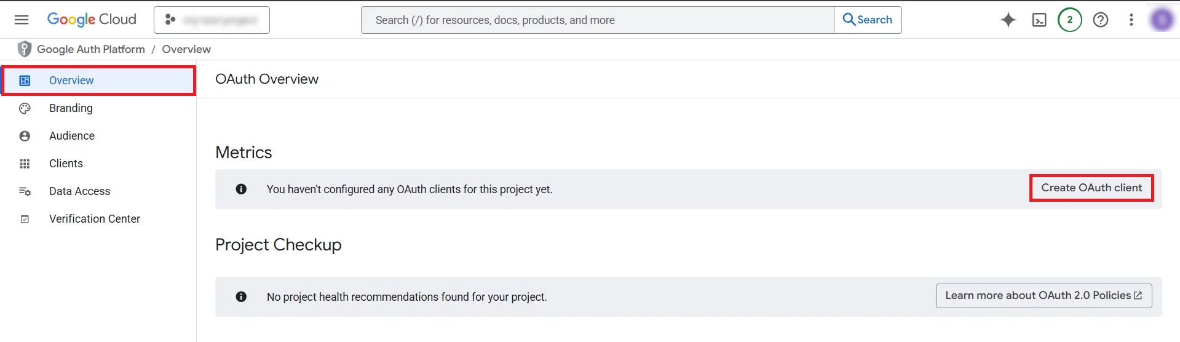Click the magnifier icon in Search button
This screenshot has width=1180, height=342.
pos(849,20)
